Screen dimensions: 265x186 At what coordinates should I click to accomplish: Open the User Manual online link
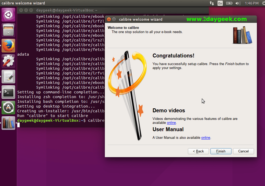click(206, 138)
